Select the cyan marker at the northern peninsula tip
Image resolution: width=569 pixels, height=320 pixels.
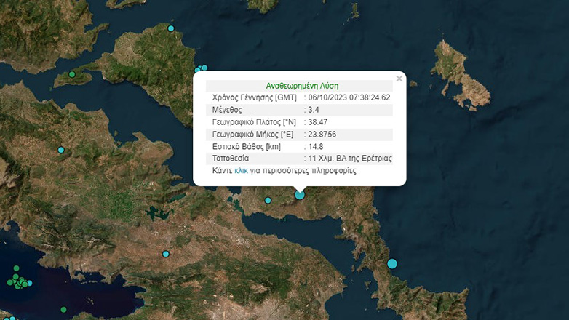171,28
